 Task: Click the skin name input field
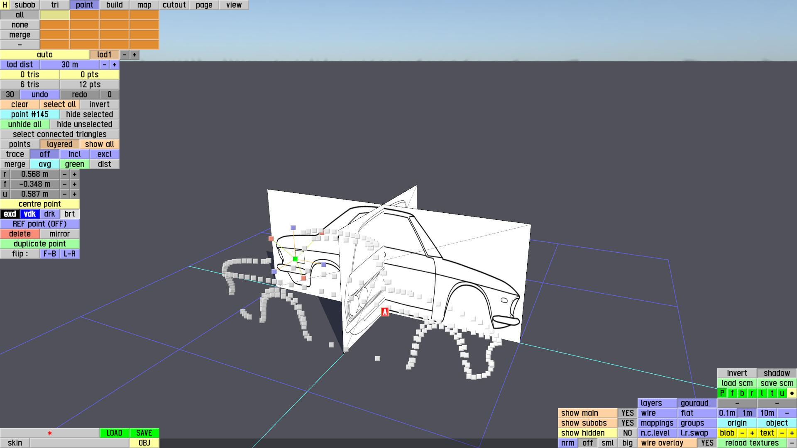[x=79, y=443]
